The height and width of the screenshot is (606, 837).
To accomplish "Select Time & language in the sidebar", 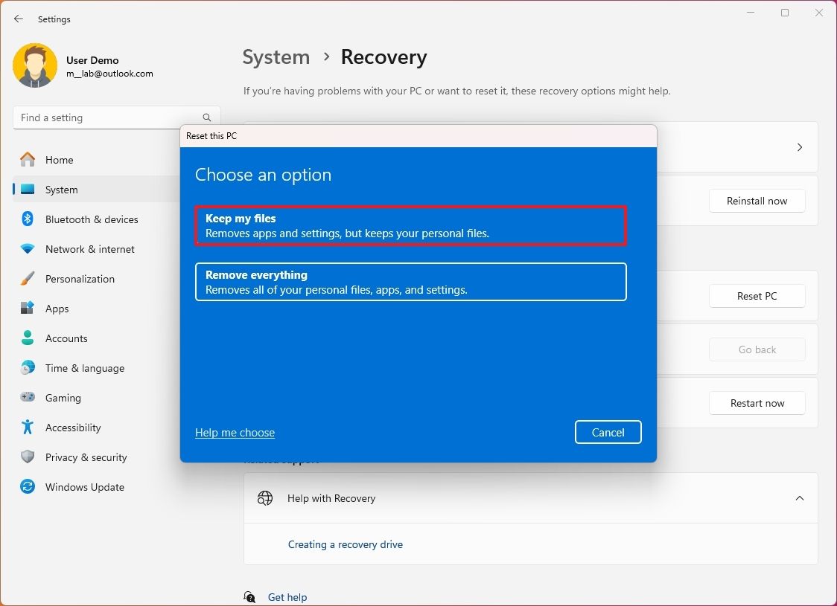I will tap(84, 368).
